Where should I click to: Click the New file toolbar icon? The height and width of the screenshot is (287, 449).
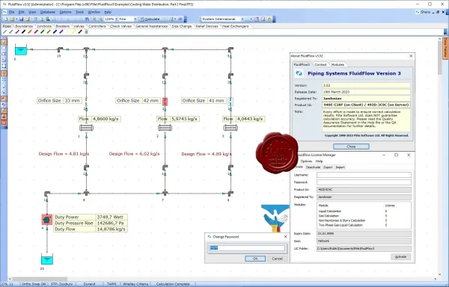point(5,19)
